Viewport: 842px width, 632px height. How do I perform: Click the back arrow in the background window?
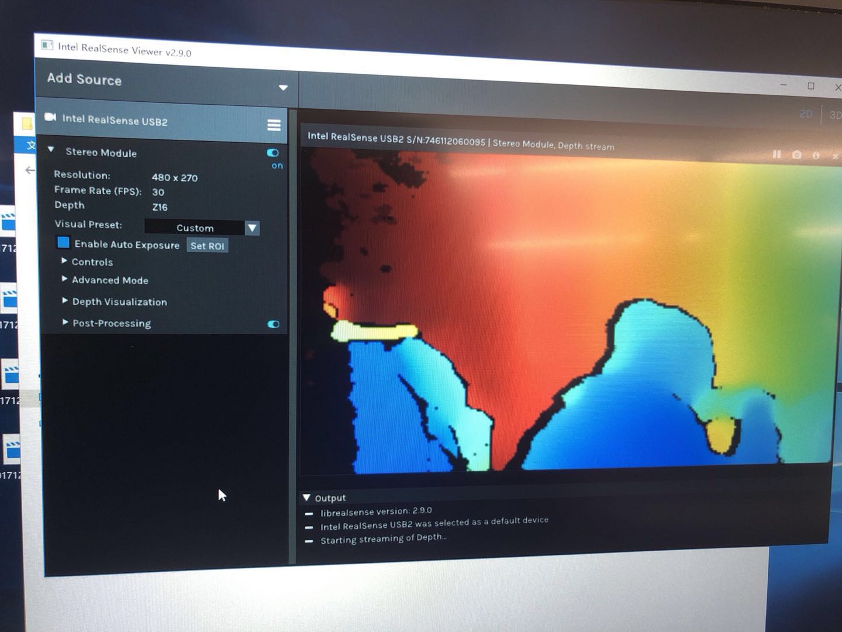click(x=30, y=170)
